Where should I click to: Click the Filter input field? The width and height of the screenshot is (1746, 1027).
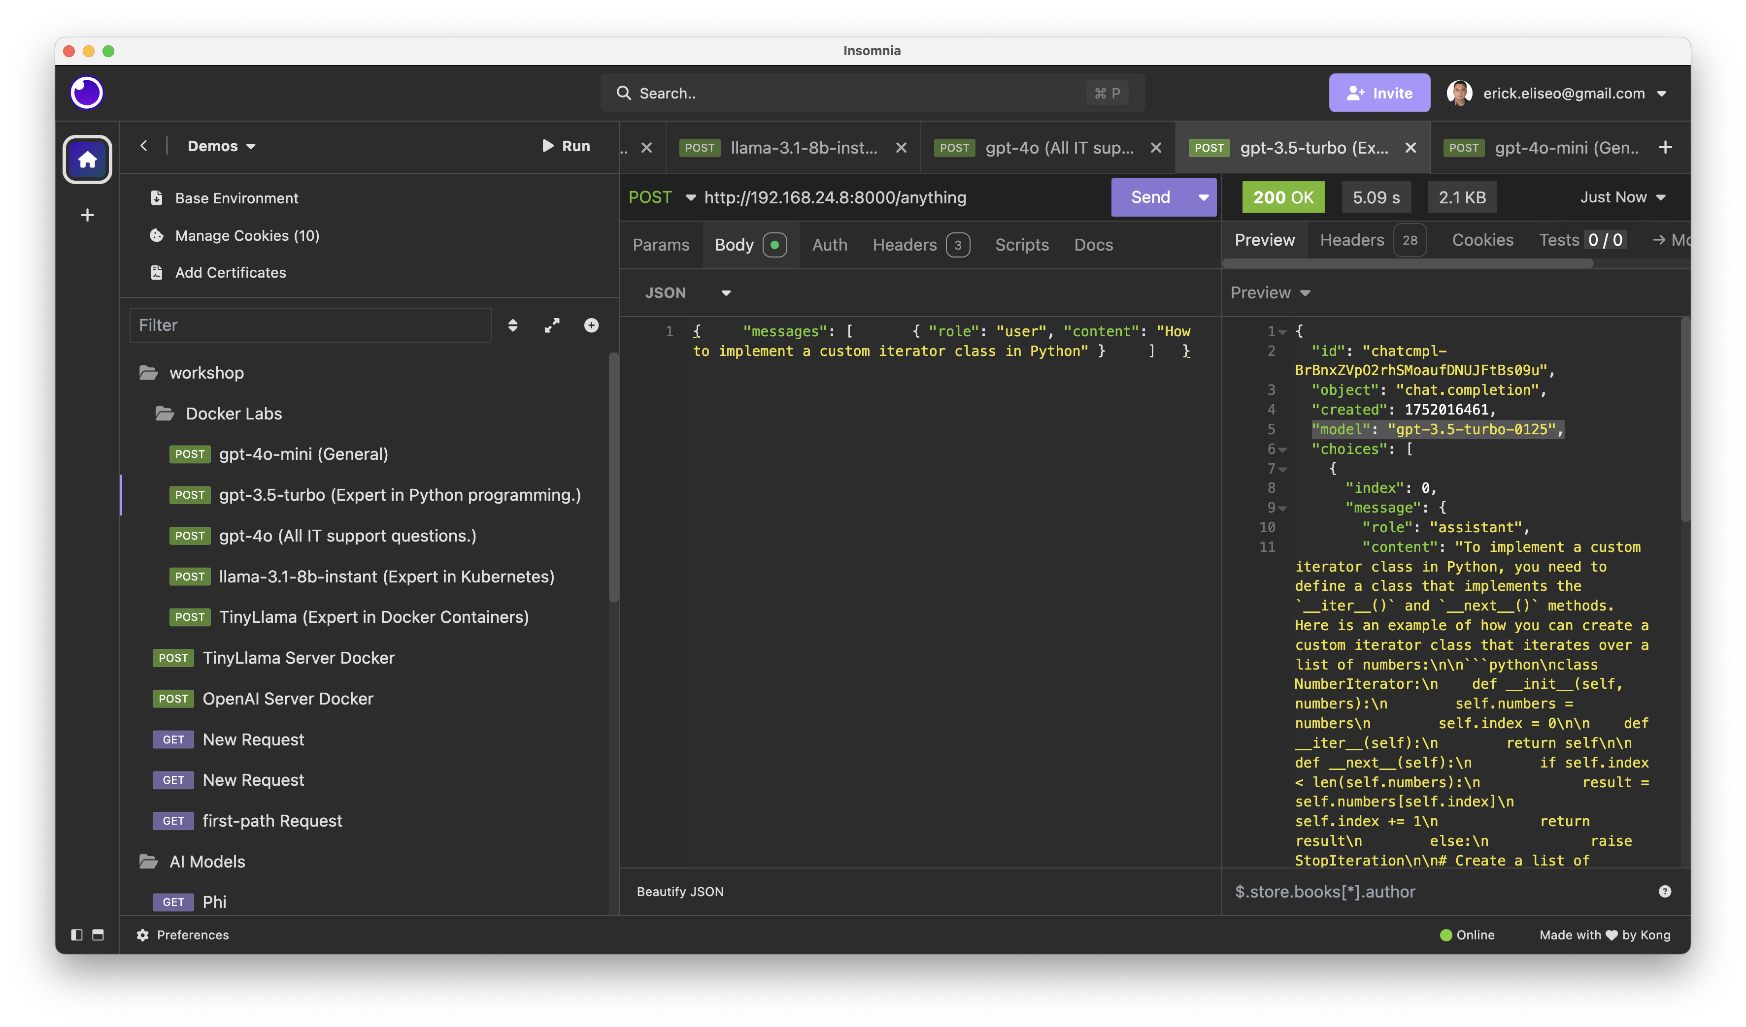click(310, 325)
